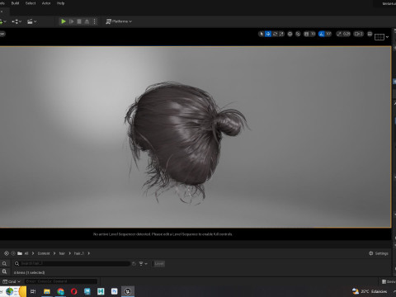Open weather widget in system tray
The width and height of the screenshot is (396, 297).
click(370, 291)
